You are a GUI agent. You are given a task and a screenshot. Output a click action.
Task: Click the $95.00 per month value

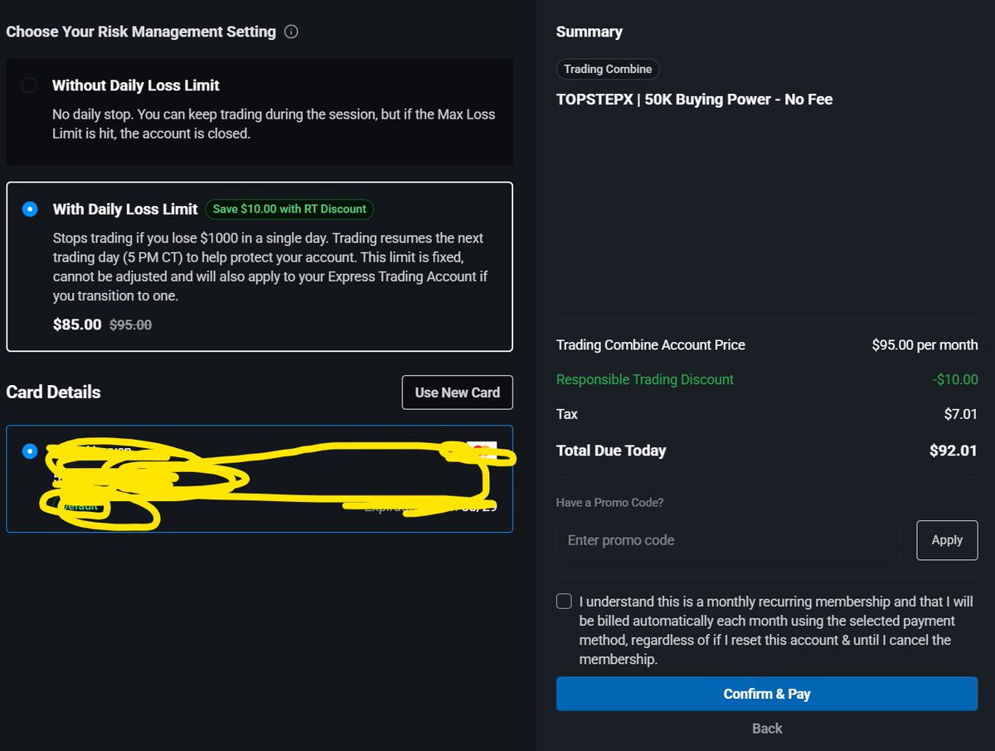point(925,345)
